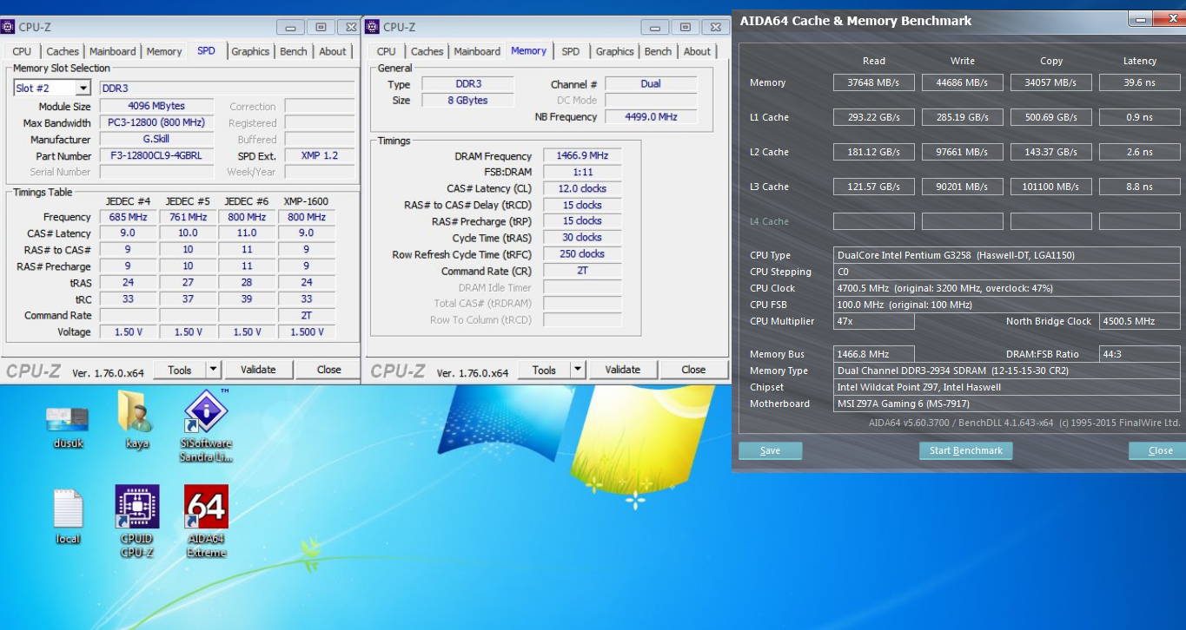The image size is (1186, 630).
Task: Switch to Memory tab in SPD window
Action: tap(164, 51)
